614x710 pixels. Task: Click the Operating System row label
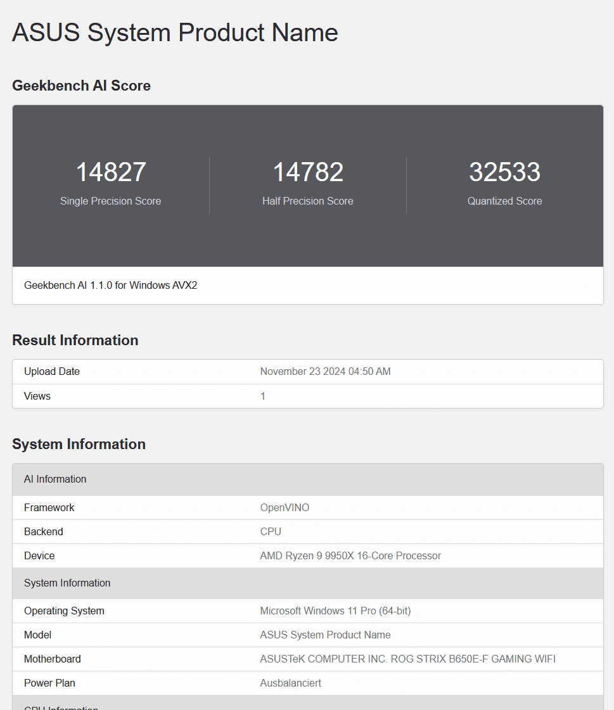65,611
